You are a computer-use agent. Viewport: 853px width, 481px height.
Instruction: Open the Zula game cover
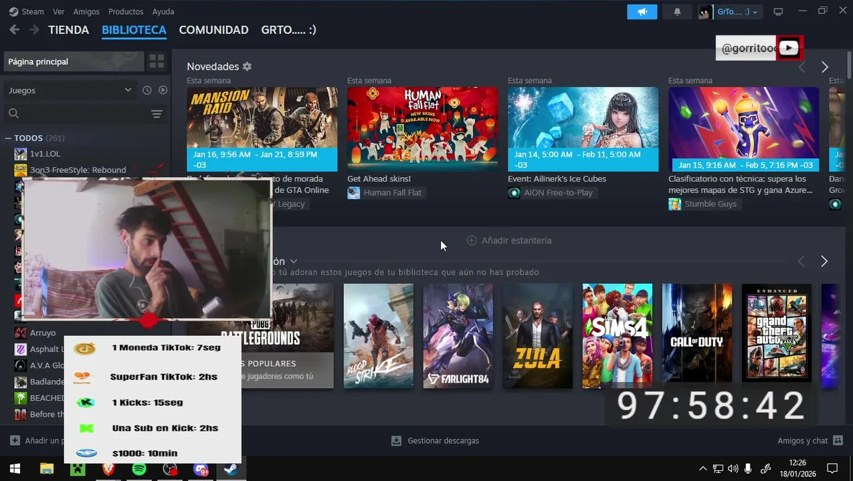click(x=538, y=336)
